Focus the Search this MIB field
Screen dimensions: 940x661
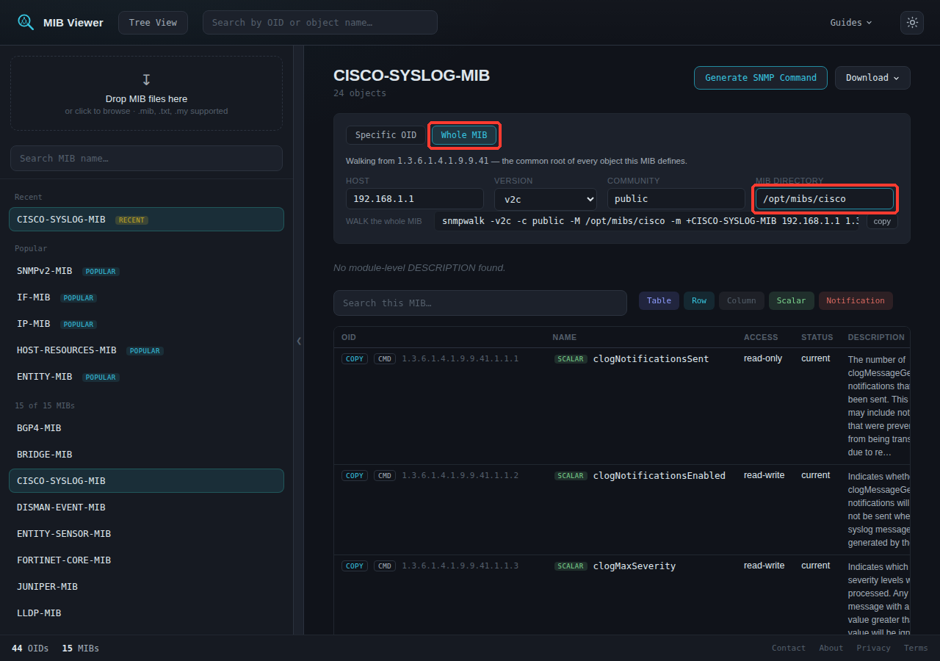pyautogui.click(x=480, y=303)
